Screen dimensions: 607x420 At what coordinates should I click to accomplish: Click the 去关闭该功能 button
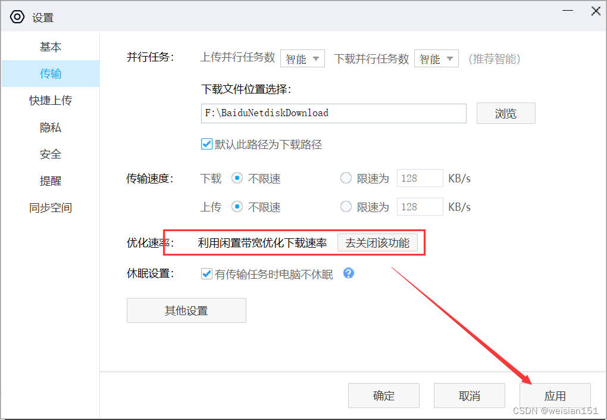(x=377, y=242)
